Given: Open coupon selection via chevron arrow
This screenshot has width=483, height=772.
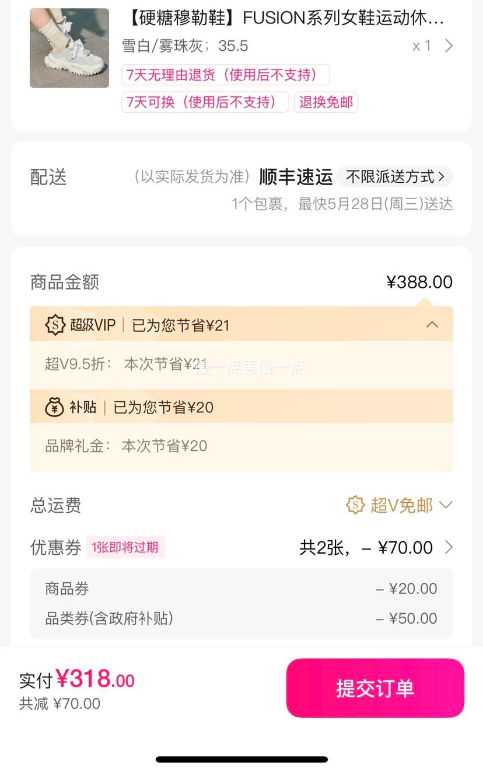Looking at the screenshot, I should (448, 547).
